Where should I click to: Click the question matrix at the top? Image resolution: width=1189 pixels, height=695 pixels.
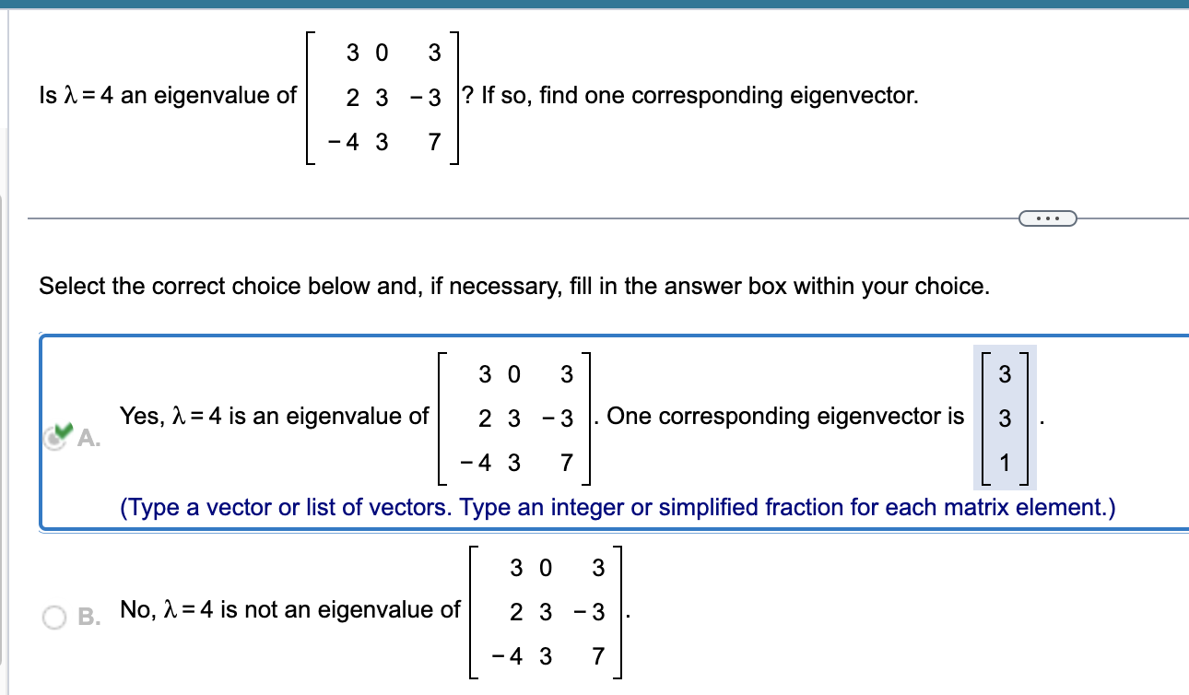pyautogui.click(x=383, y=96)
